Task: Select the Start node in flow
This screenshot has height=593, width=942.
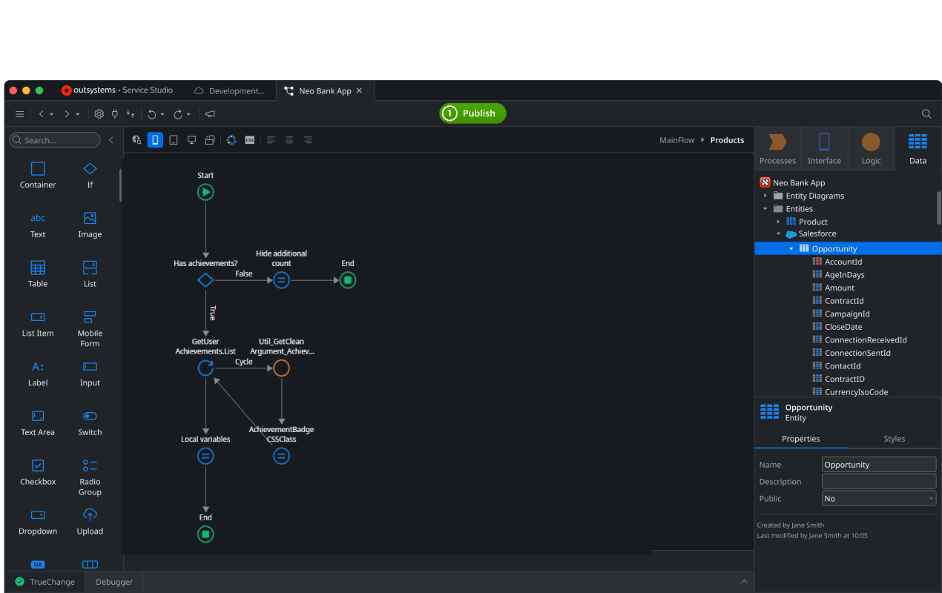Action: click(205, 192)
